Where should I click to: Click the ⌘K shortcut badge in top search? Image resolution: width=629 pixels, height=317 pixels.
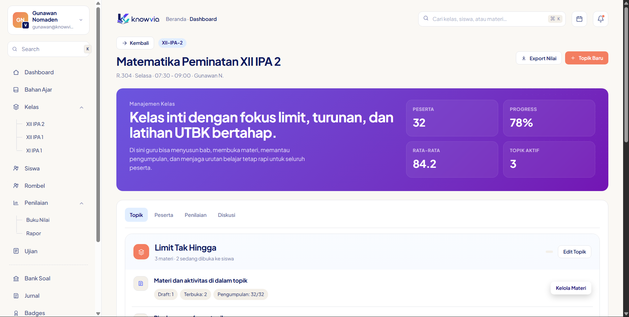555,19
